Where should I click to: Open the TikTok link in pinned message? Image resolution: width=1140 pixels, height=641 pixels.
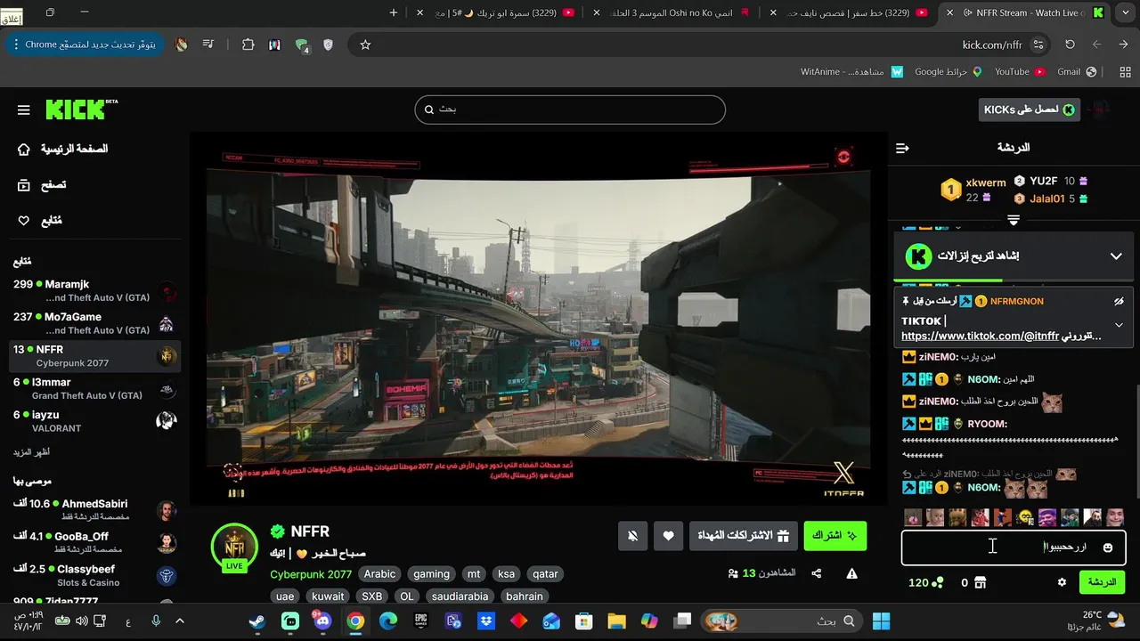point(980,337)
